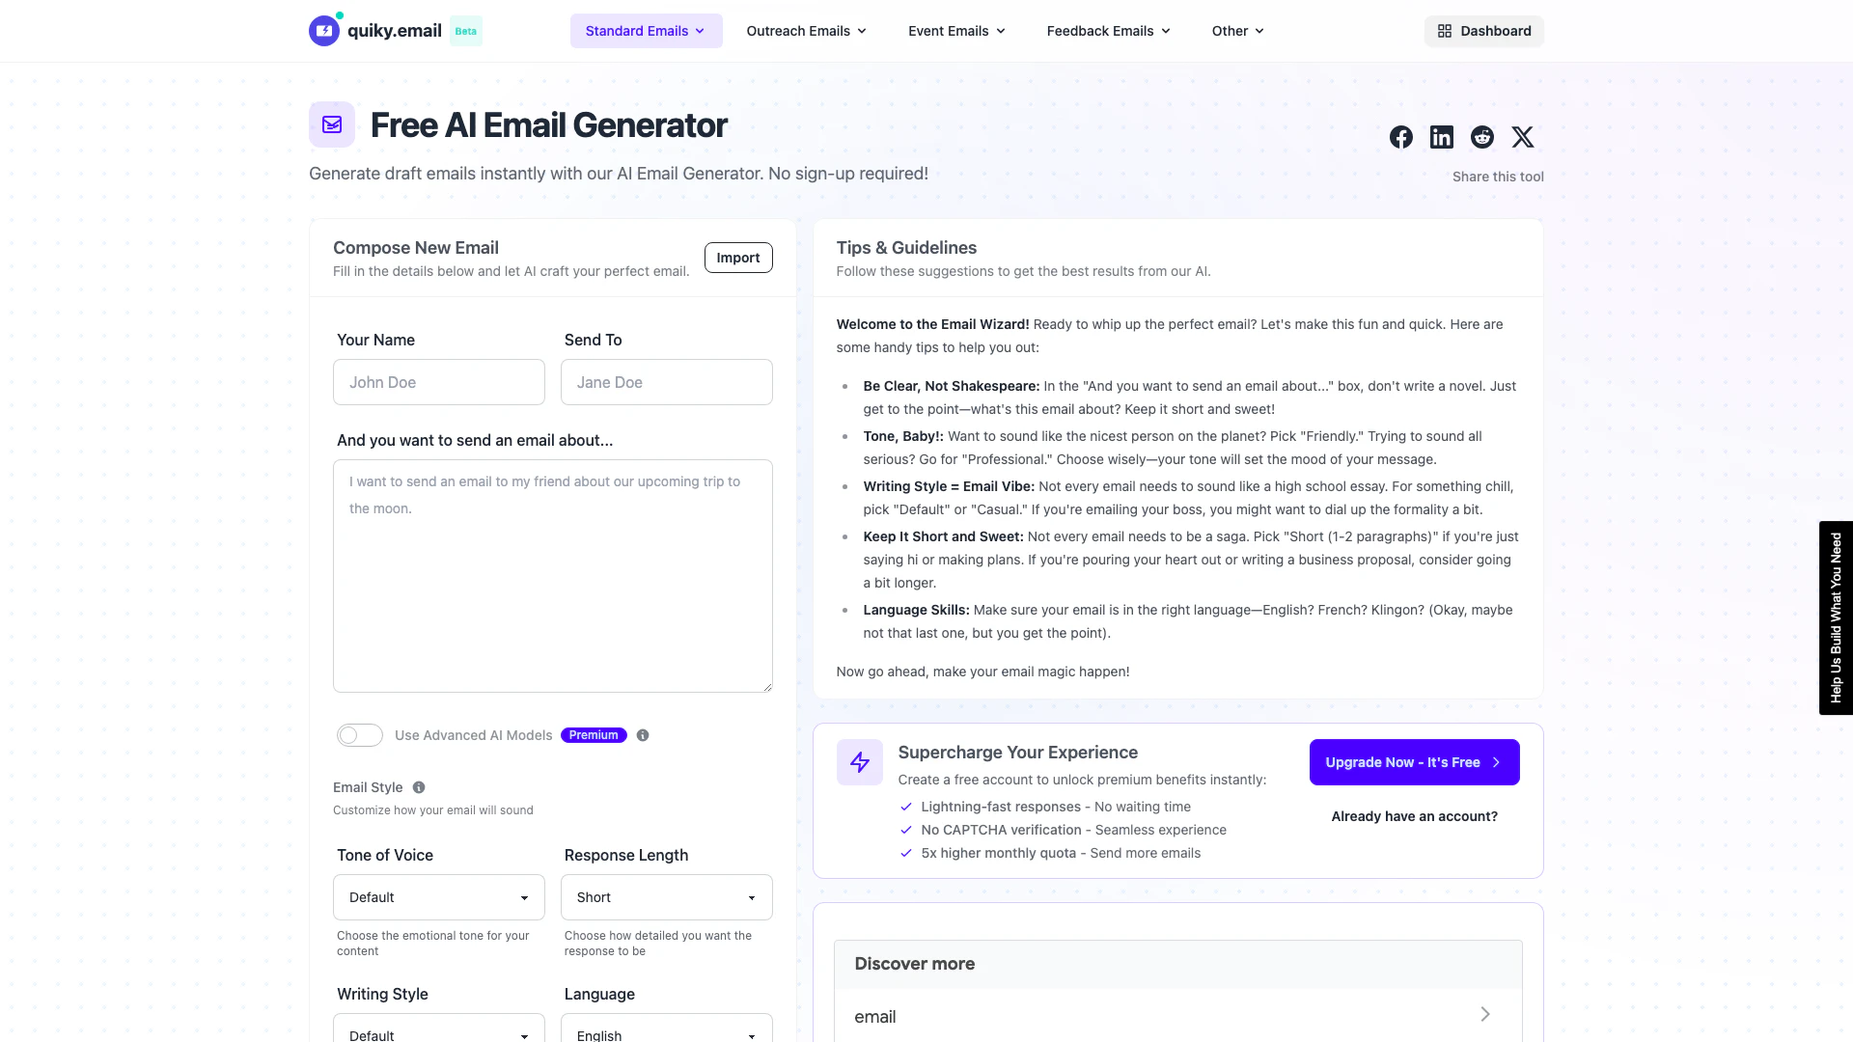Click the Import button

738,258
